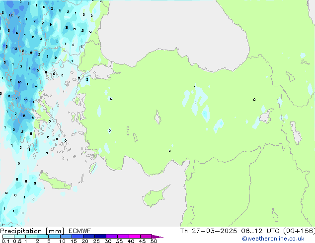This screenshot has height=243, width=315.
Task: Click the forecast date Th 27-03-2025 label
Action: point(209,231)
